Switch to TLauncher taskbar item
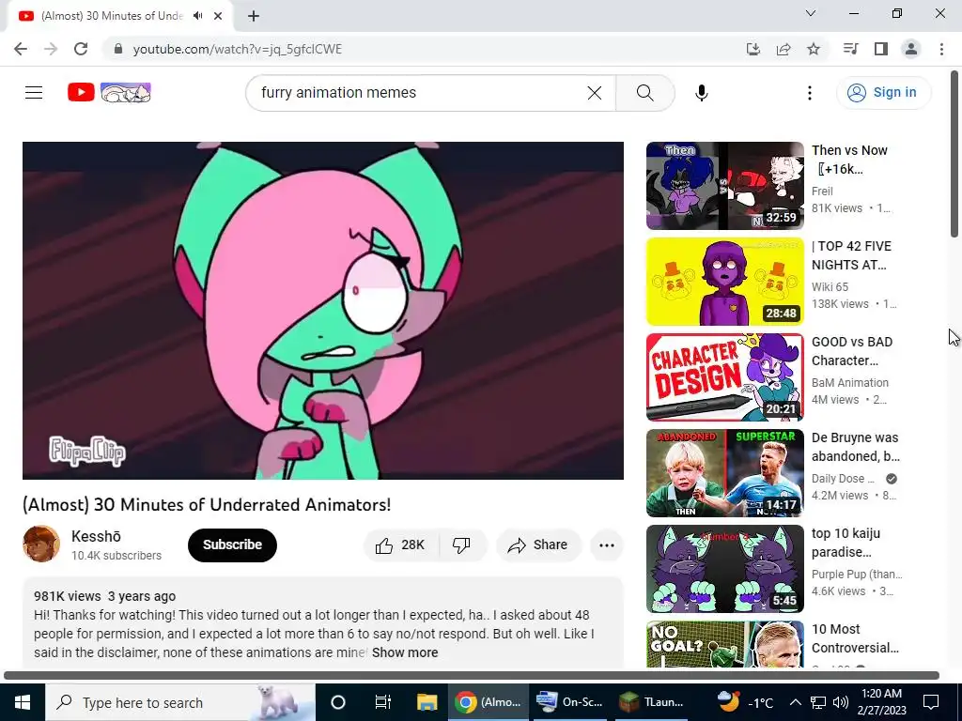 coord(651,702)
